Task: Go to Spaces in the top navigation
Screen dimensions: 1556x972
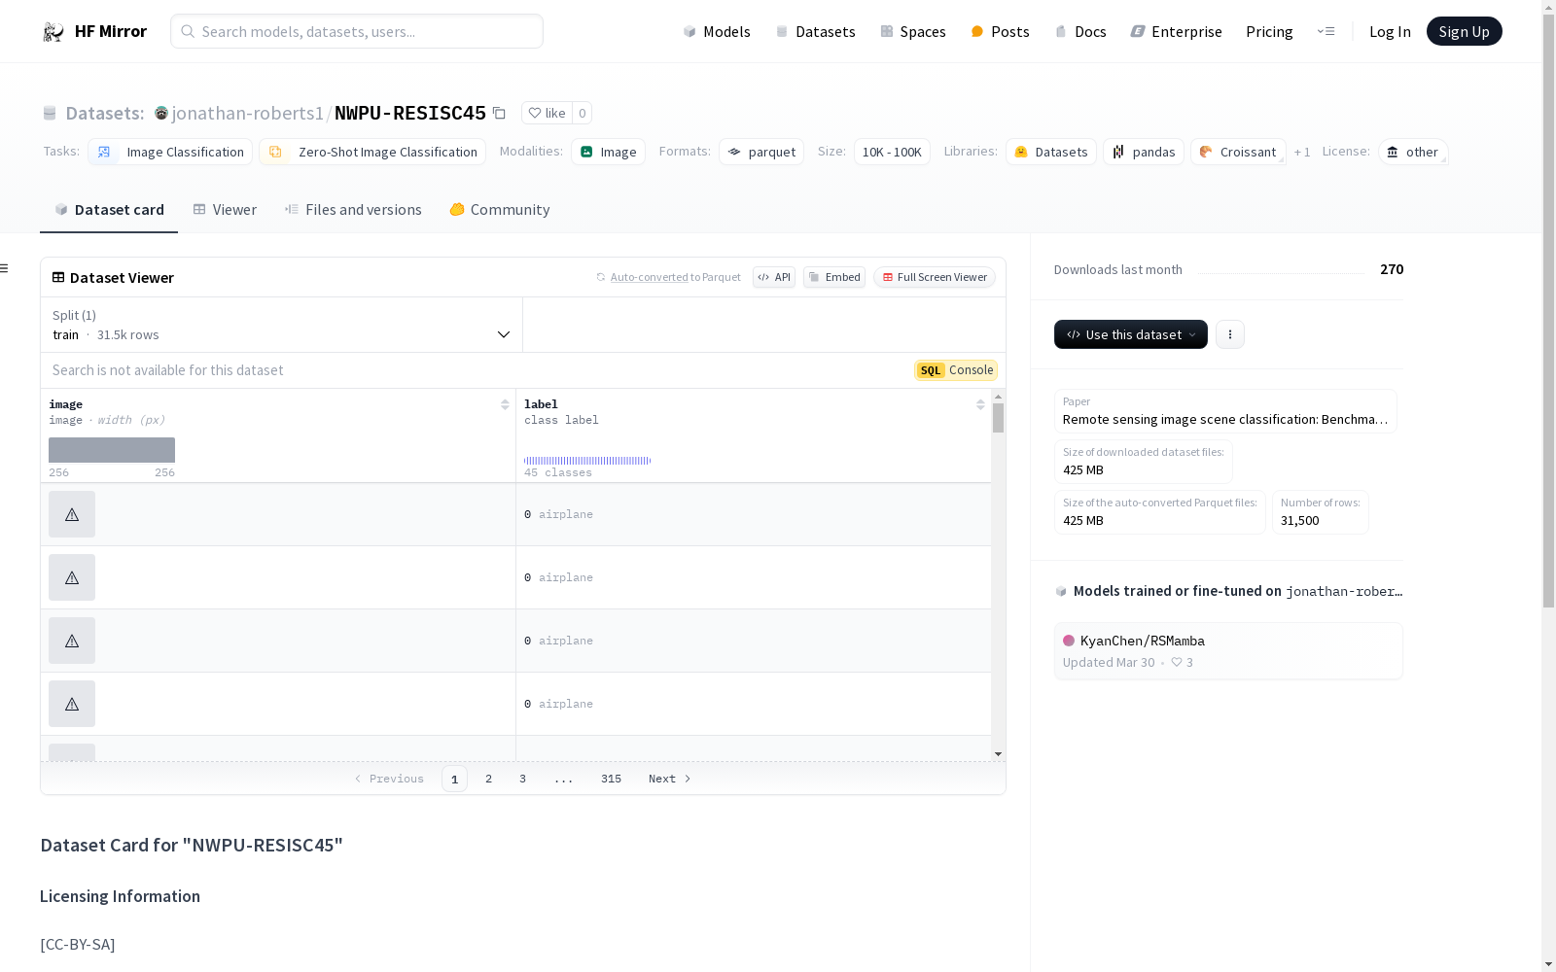Action: tap(913, 32)
